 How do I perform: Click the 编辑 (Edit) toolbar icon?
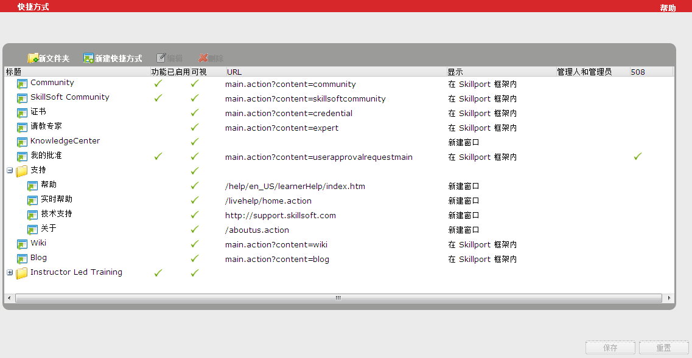[161, 58]
